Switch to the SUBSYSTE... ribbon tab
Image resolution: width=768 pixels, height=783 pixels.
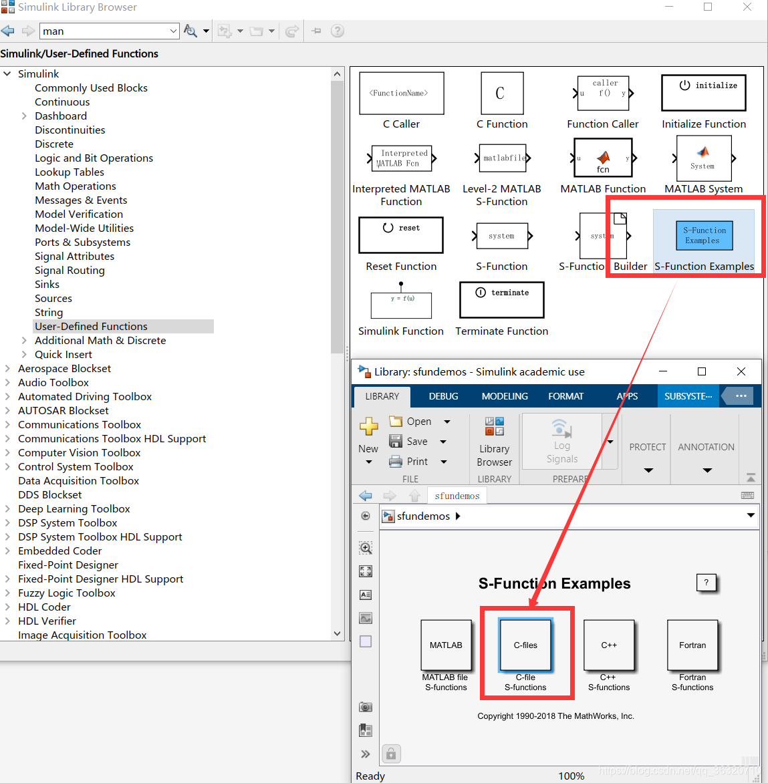(x=688, y=396)
